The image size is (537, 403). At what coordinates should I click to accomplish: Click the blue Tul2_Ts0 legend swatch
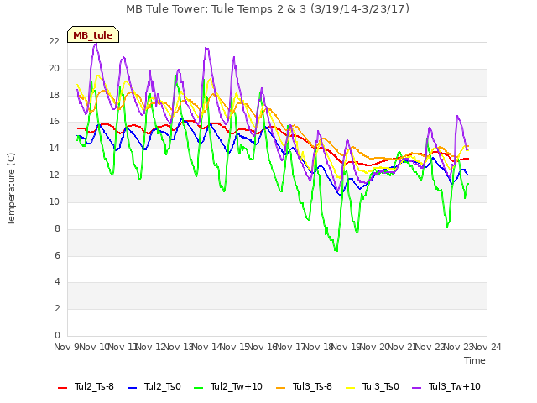tap(133, 388)
